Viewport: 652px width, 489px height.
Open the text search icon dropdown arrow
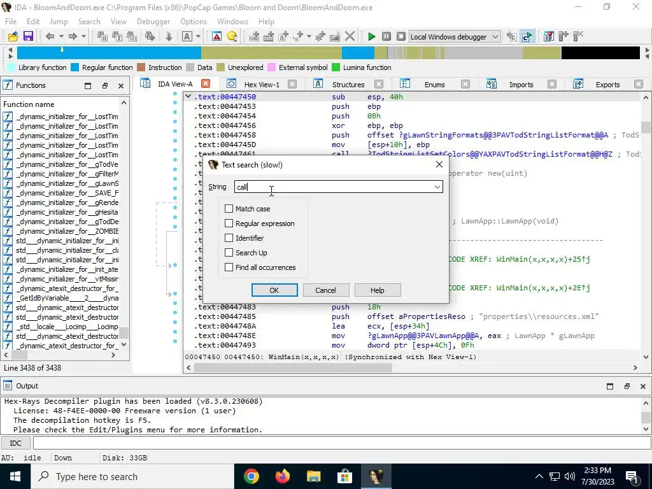(x=199, y=36)
